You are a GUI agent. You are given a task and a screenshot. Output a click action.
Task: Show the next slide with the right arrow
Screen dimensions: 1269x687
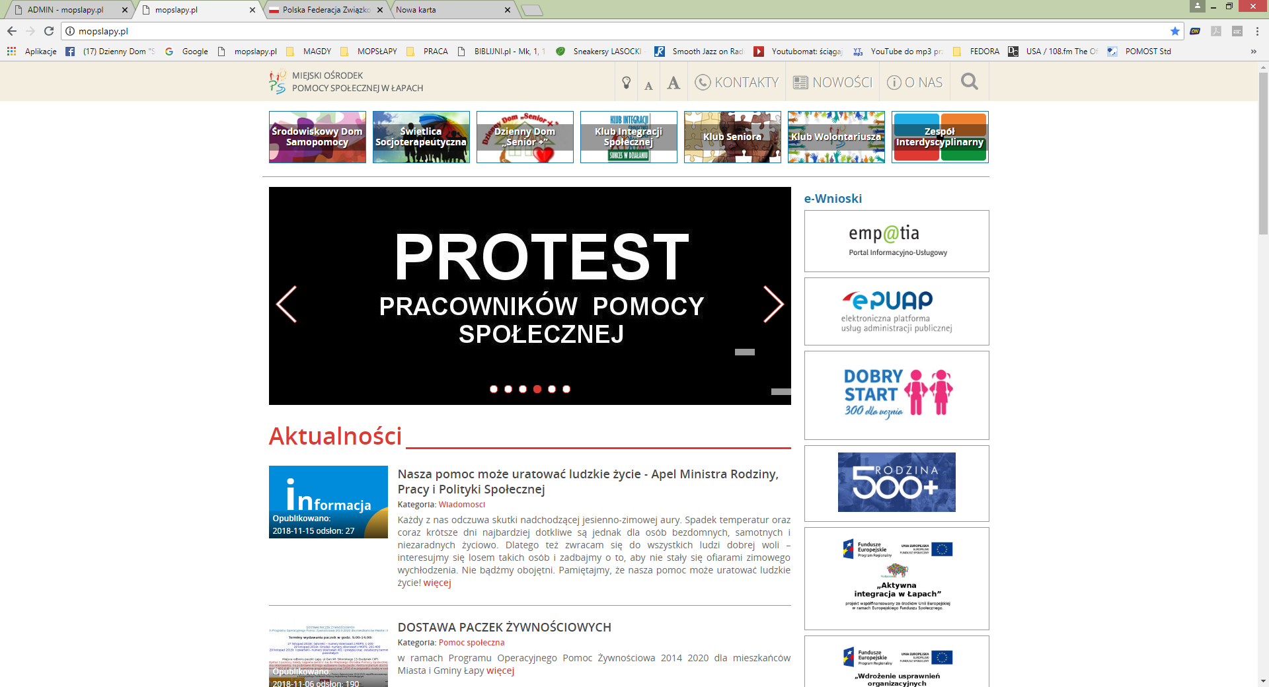tap(773, 304)
